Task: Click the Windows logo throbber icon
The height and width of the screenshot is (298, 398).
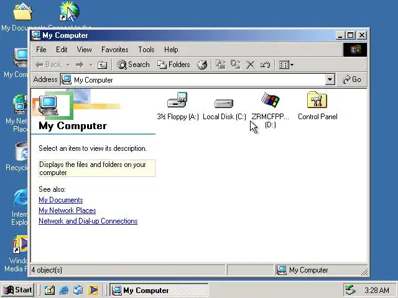Action: [355, 50]
